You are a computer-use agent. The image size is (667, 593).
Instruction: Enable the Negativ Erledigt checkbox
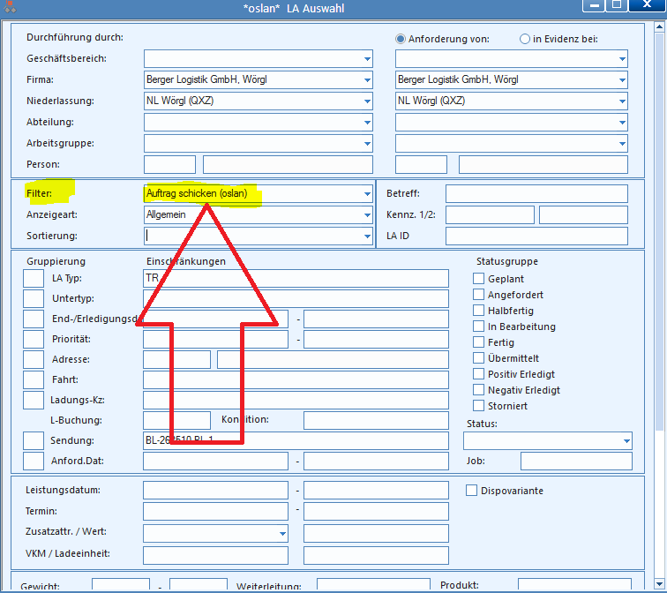(x=478, y=390)
